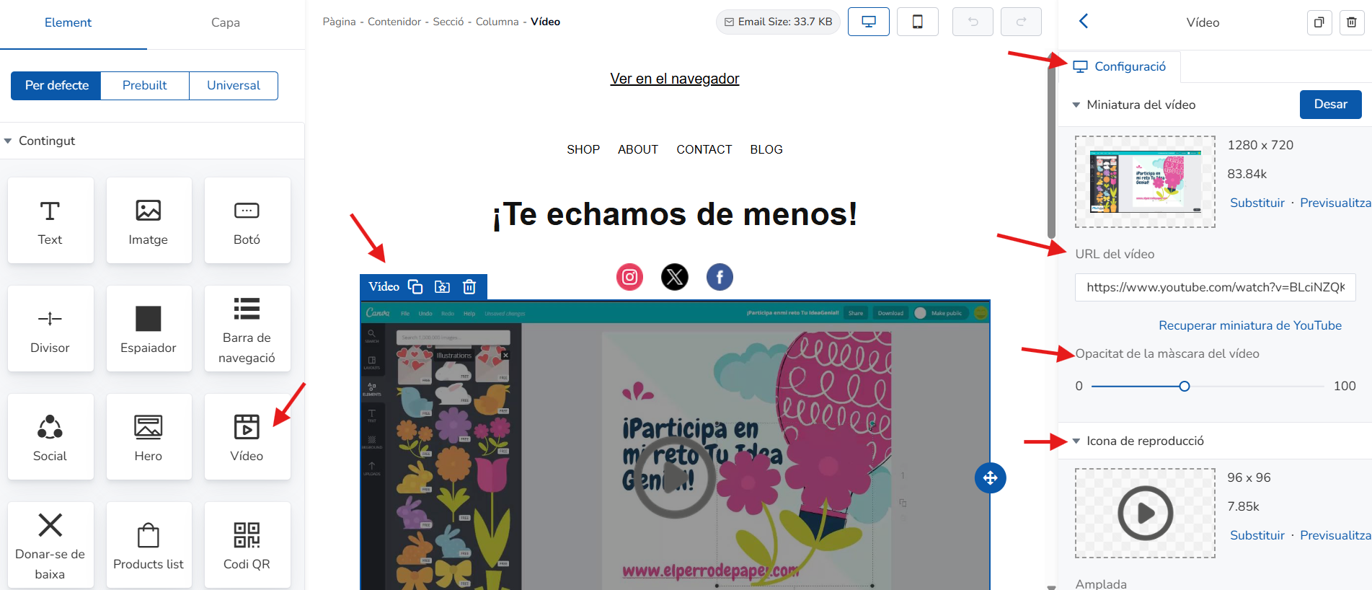Viewport: 1372px width, 590px height.
Task: Redo the last change
Action: point(1022,22)
